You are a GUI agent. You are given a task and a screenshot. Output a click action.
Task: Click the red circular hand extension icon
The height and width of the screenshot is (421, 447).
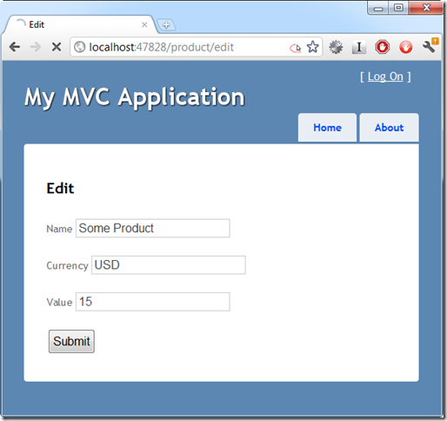[x=405, y=47]
